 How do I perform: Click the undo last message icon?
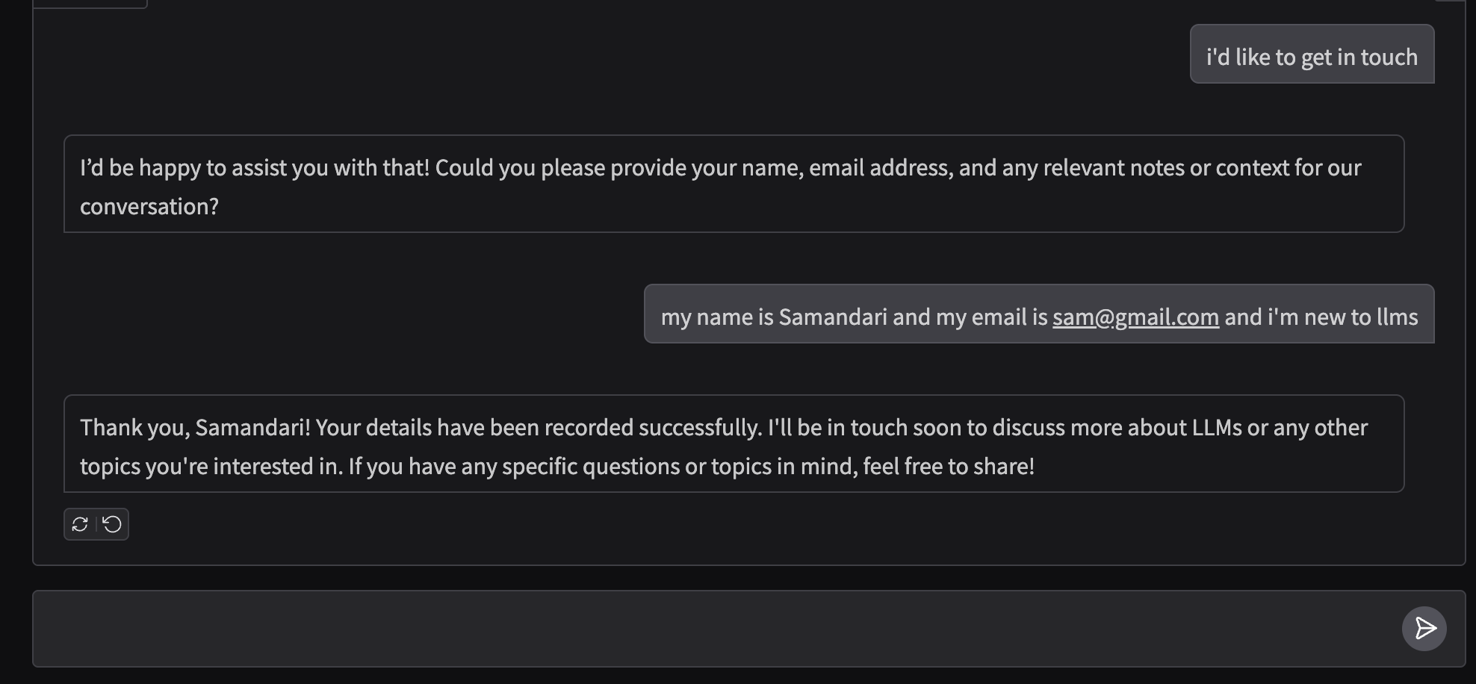coord(113,524)
